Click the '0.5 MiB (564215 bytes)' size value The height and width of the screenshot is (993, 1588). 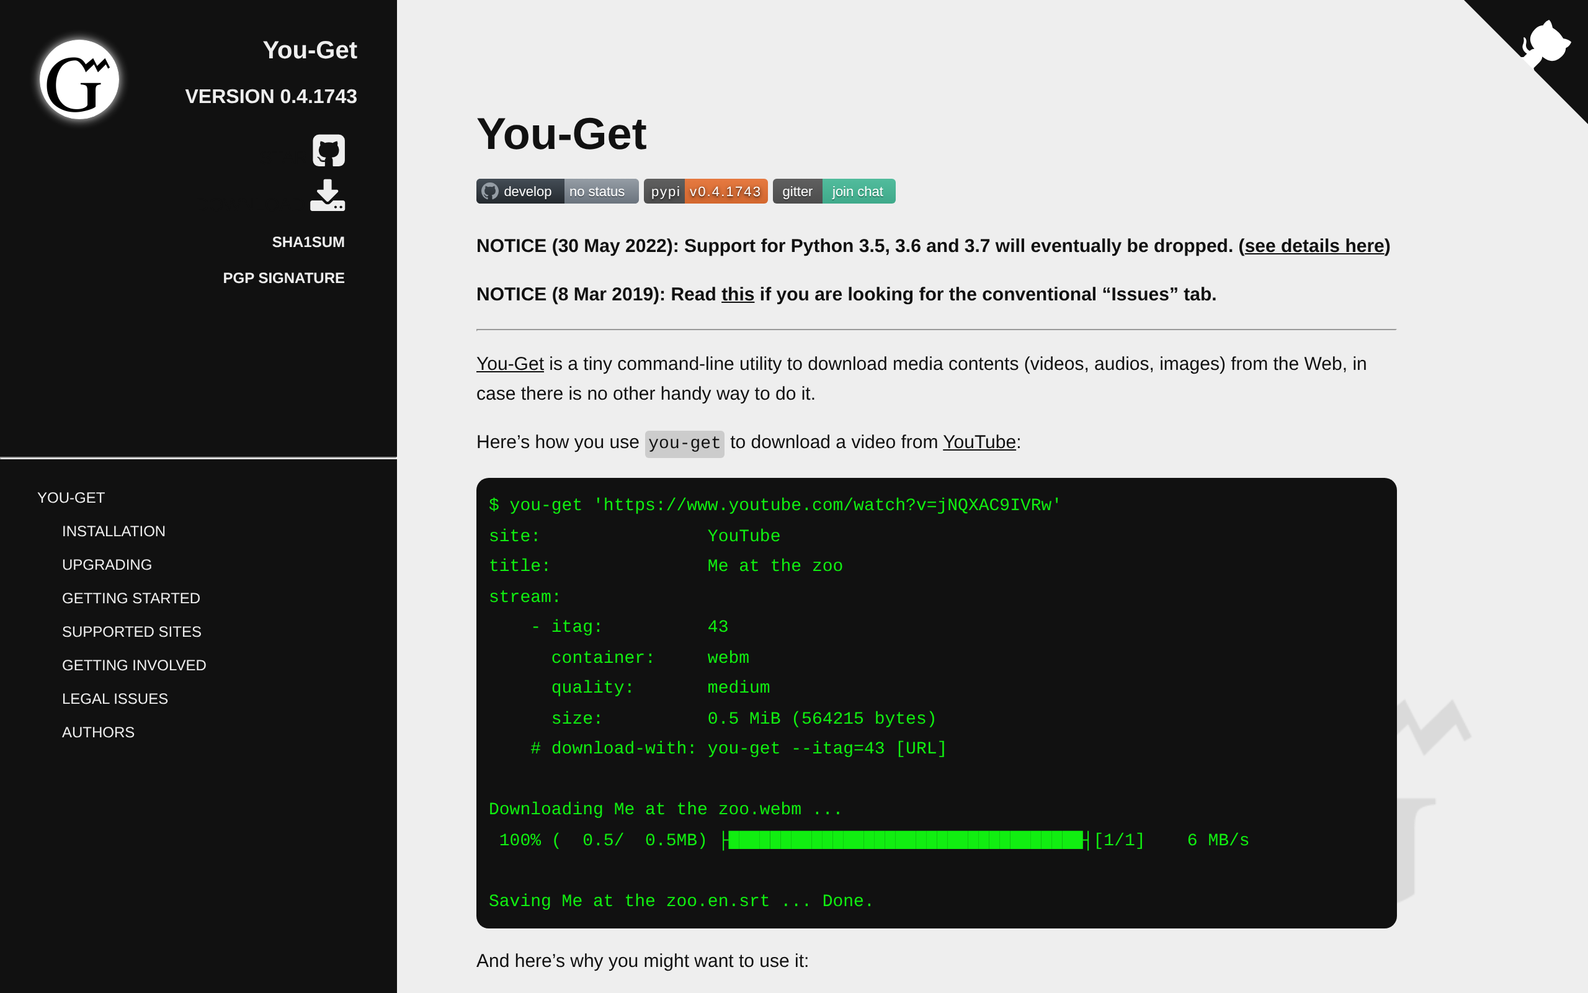coord(821,719)
